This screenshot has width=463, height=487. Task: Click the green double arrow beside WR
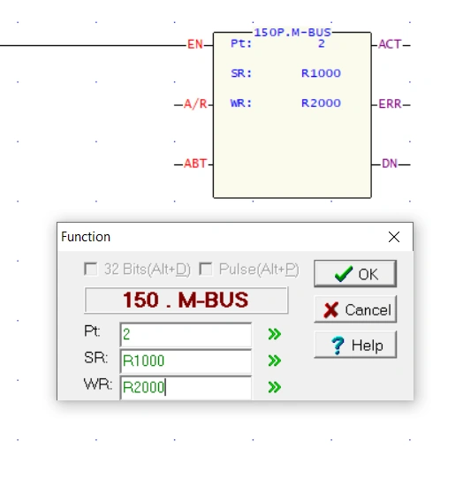tap(275, 387)
